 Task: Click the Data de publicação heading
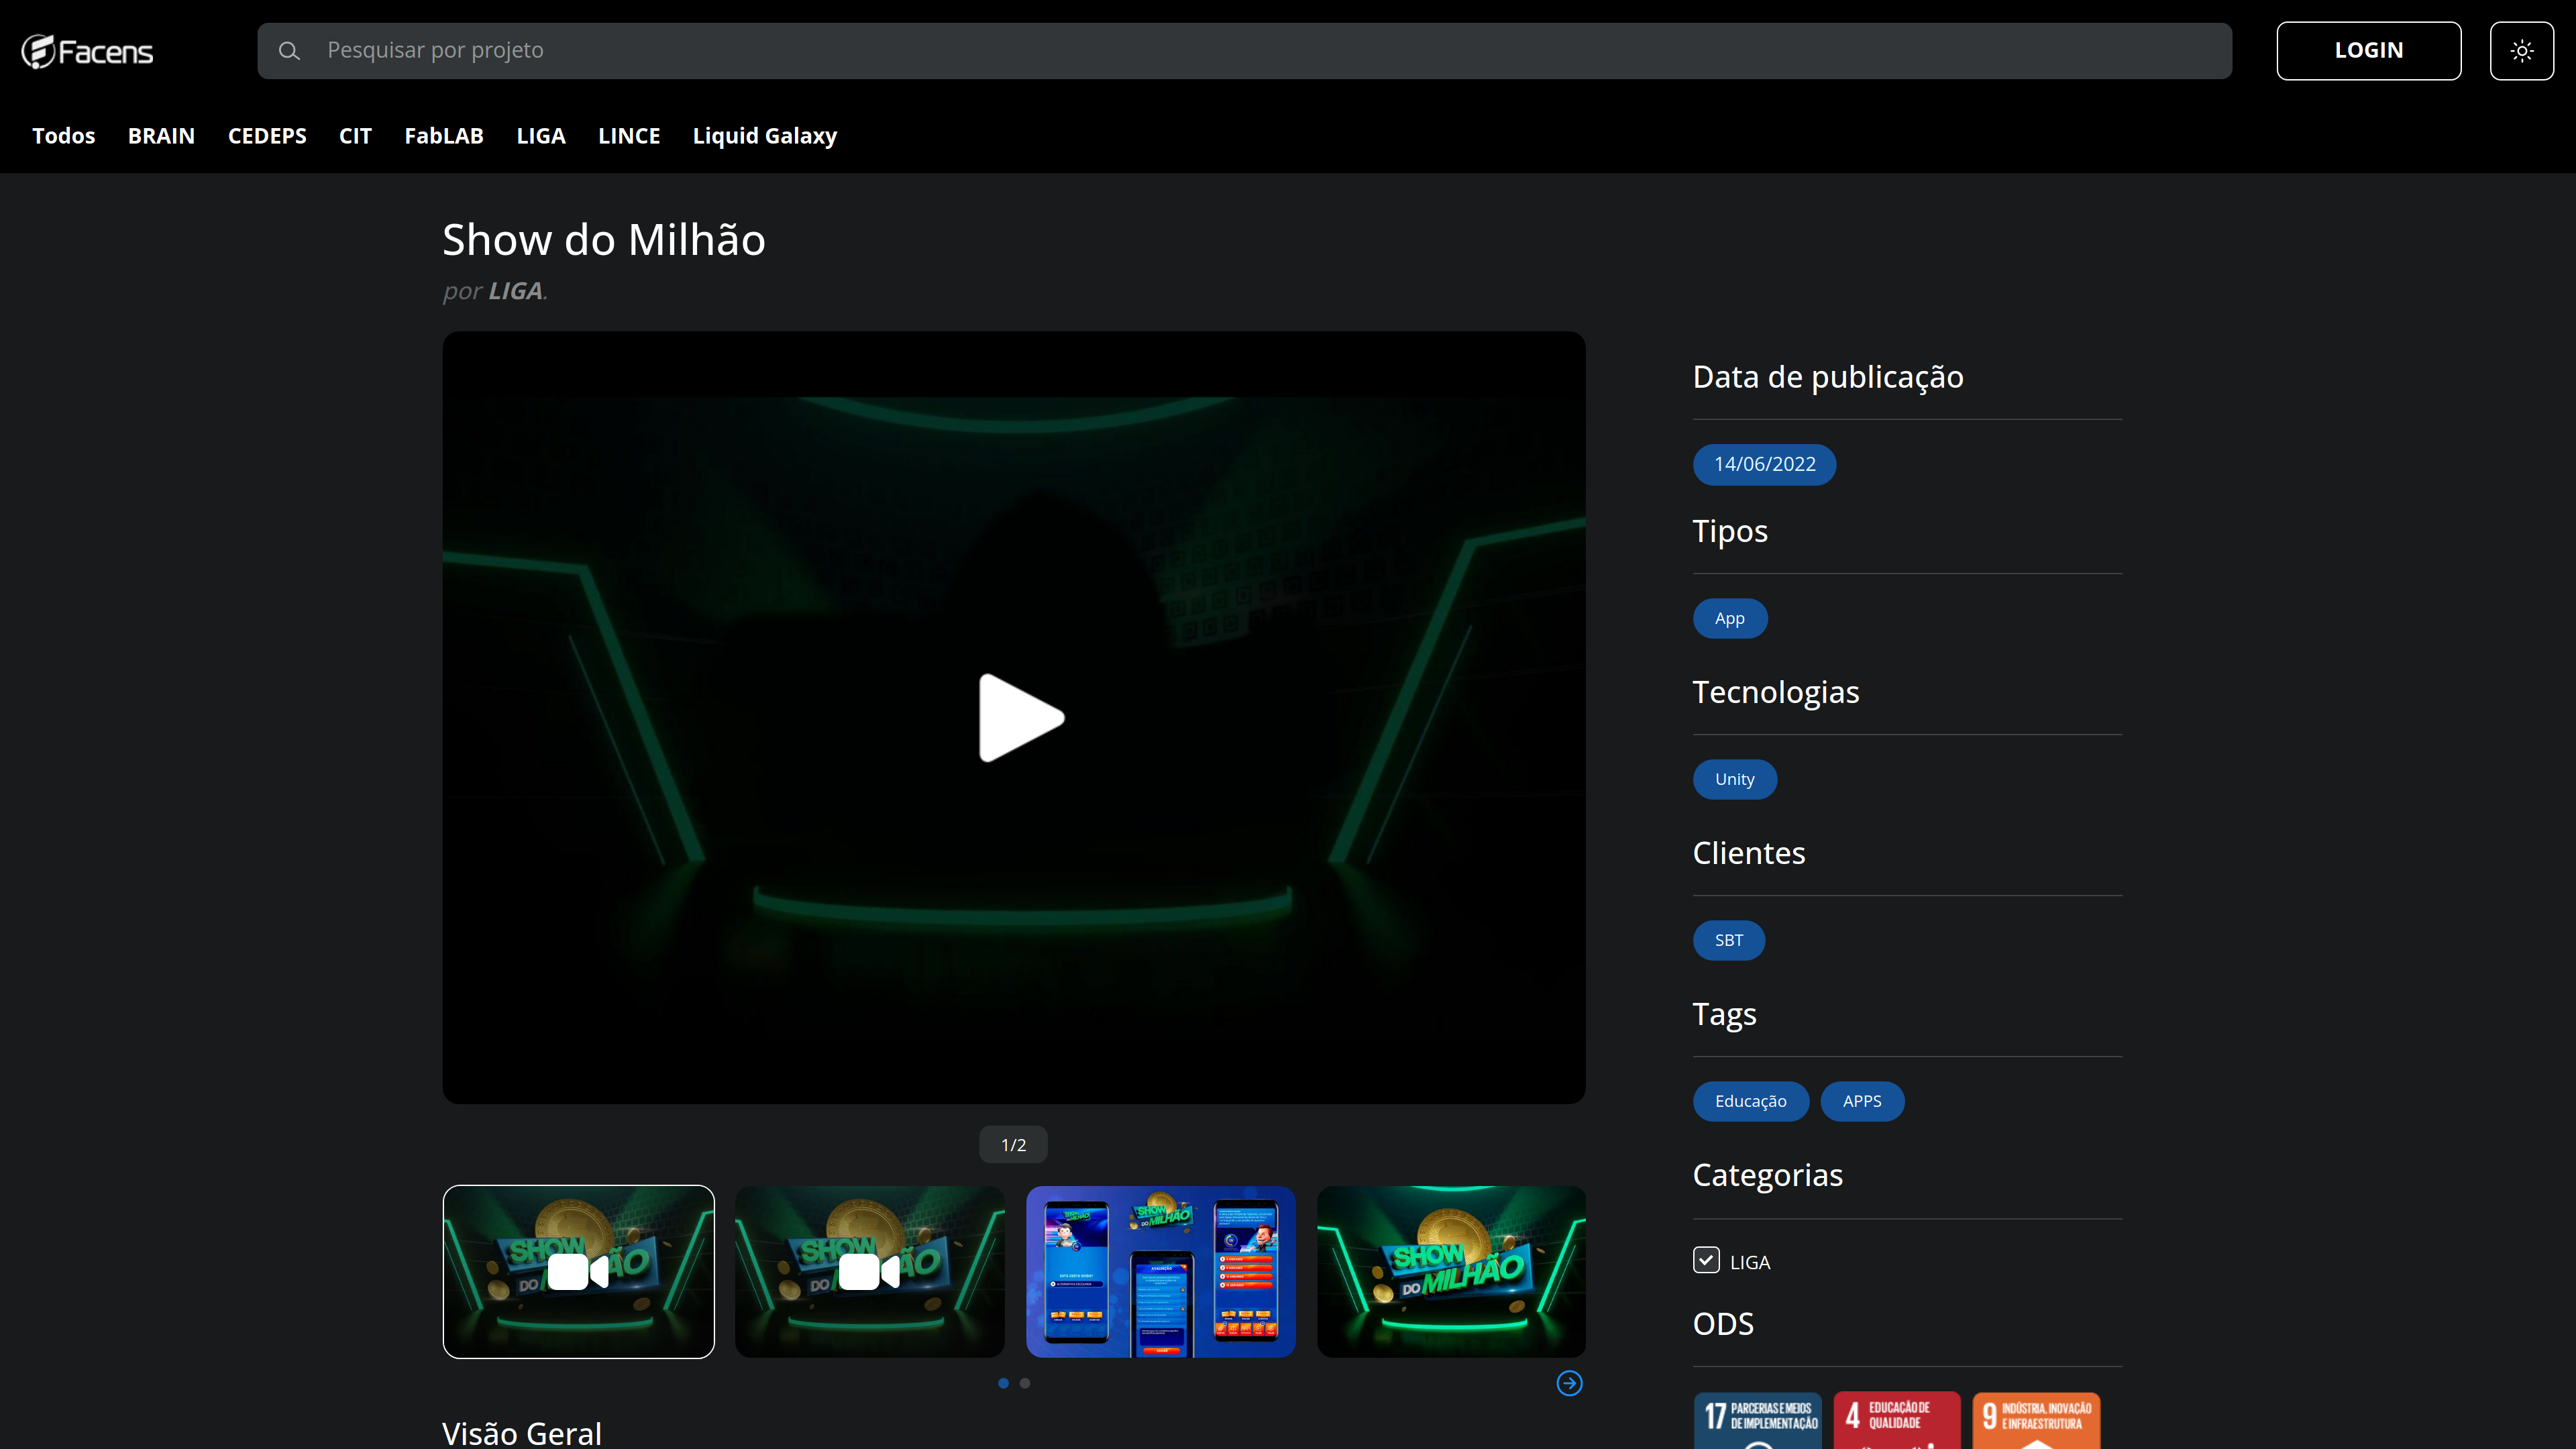pyautogui.click(x=1828, y=377)
